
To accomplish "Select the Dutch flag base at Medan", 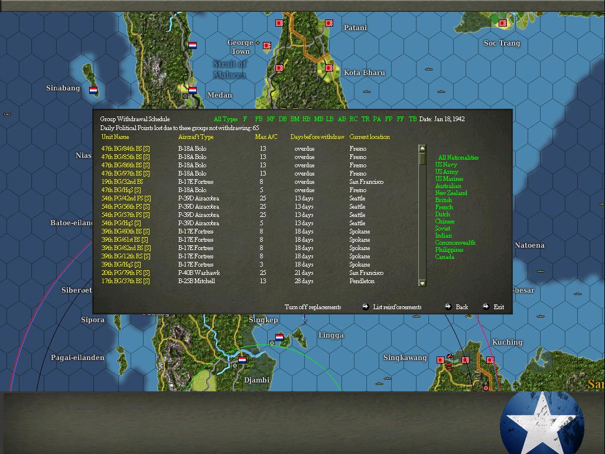I will pyautogui.click(x=193, y=90).
